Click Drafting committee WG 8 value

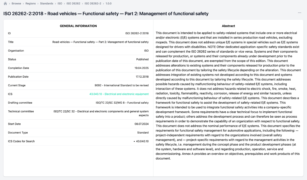122,103
